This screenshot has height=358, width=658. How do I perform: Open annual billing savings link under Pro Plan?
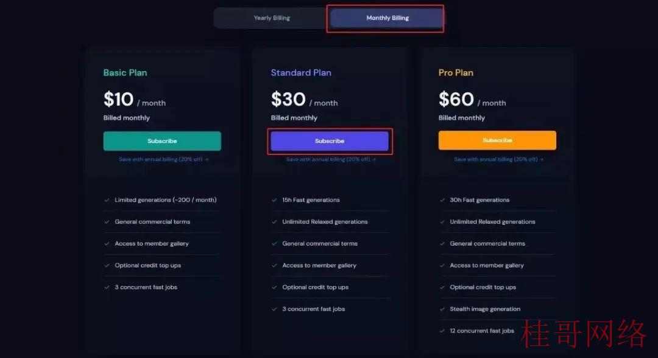(x=498, y=159)
